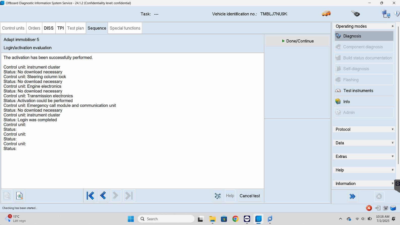Click the ignition key icon in header
400x225 pixels.
pos(355,14)
